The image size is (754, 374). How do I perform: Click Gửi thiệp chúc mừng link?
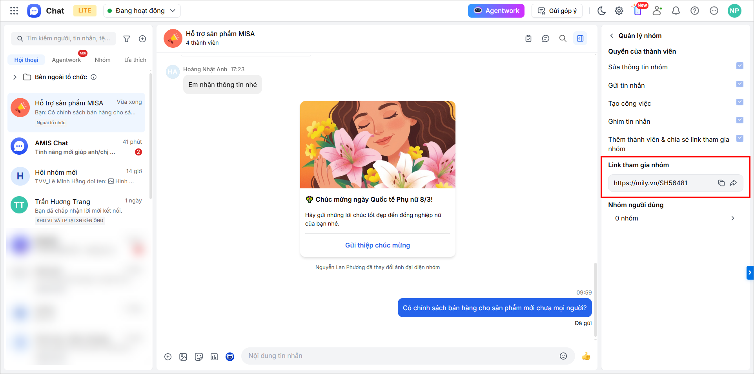pyautogui.click(x=377, y=245)
